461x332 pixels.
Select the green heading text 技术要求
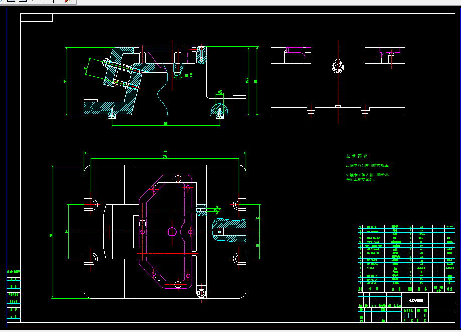coord(356,156)
